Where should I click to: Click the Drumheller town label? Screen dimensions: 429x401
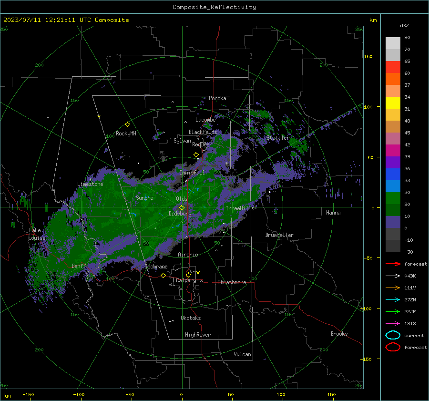[x=279, y=235]
